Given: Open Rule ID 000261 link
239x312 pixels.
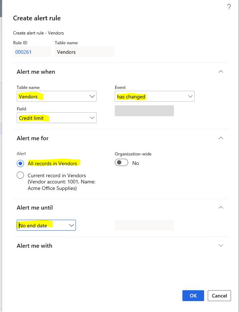Looking at the screenshot, I should (x=23, y=52).
